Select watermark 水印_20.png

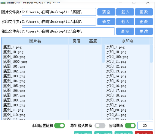click(x=127, y=110)
